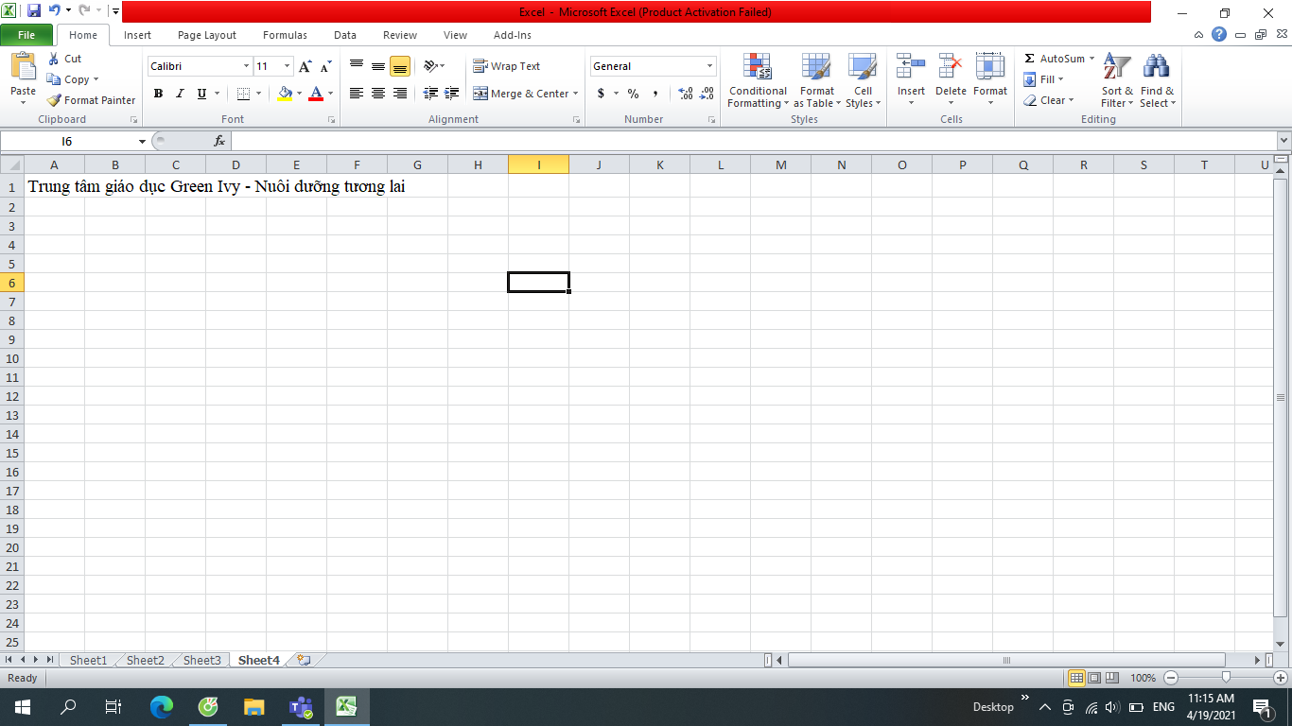This screenshot has height=726, width=1292.
Task: Open the Orientation text rotation tool
Action: [431, 66]
